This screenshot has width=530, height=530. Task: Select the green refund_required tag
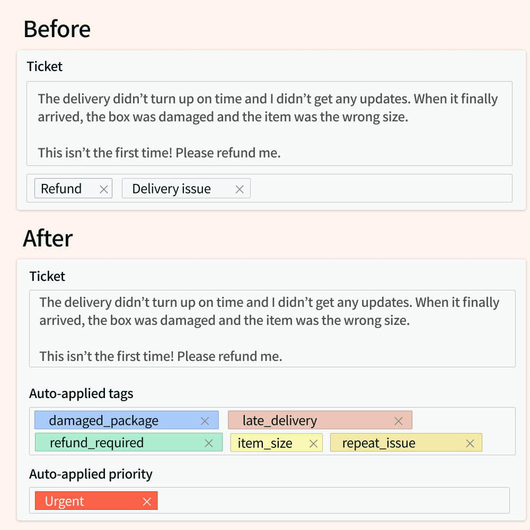point(129,442)
